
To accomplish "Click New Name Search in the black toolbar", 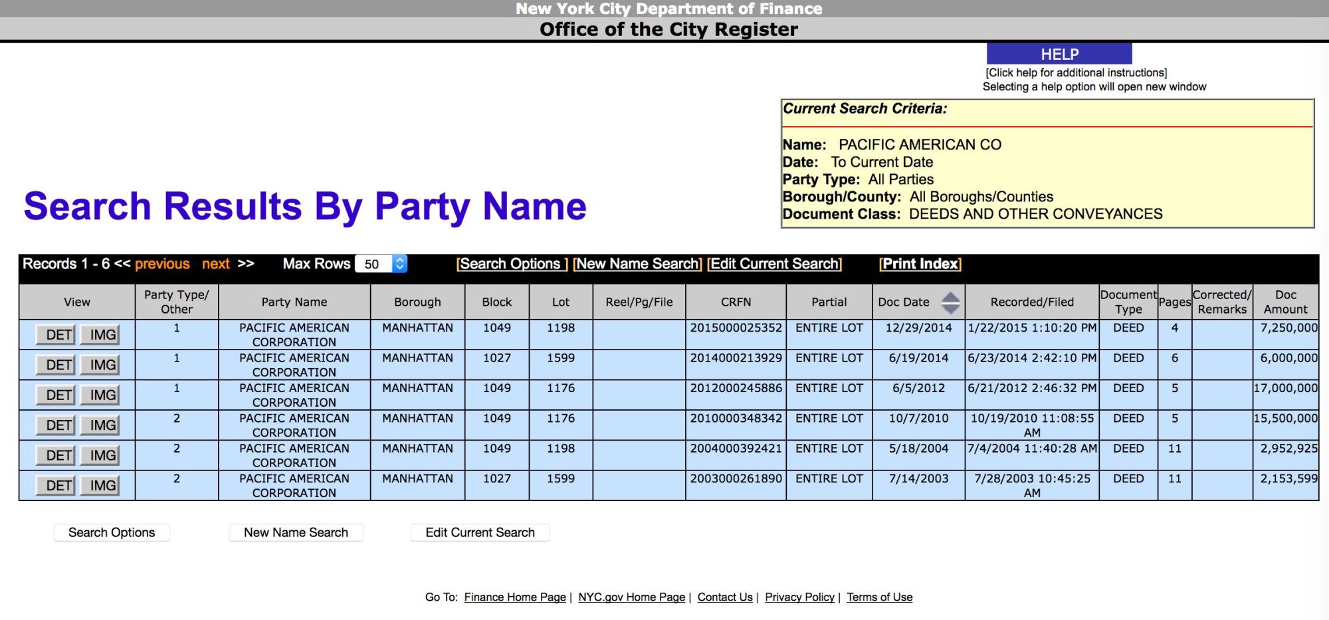I will (637, 264).
